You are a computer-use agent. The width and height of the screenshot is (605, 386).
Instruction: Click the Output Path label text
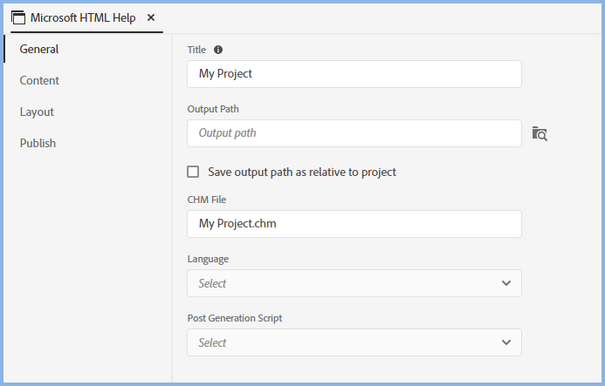pyautogui.click(x=213, y=109)
